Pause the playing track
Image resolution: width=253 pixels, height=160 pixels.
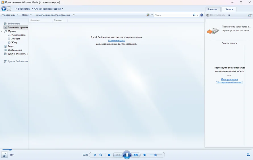pos(127,155)
